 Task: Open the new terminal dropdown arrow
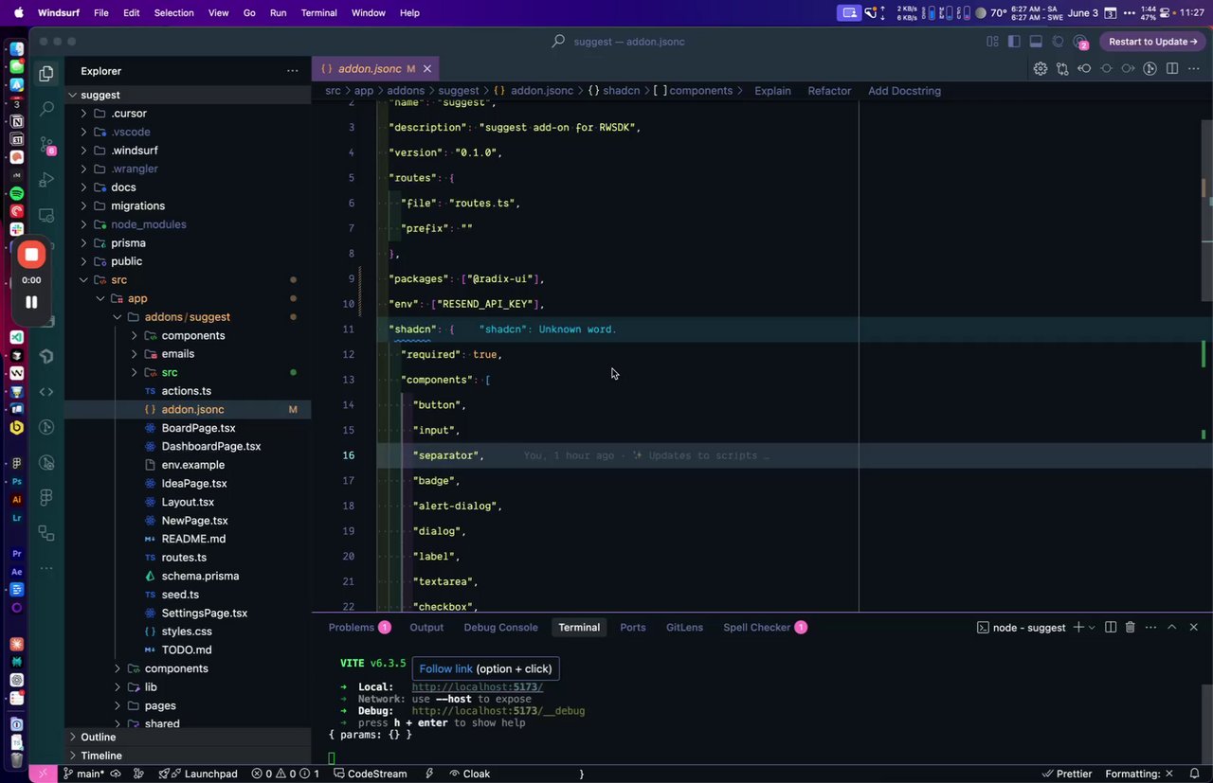click(x=1092, y=628)
